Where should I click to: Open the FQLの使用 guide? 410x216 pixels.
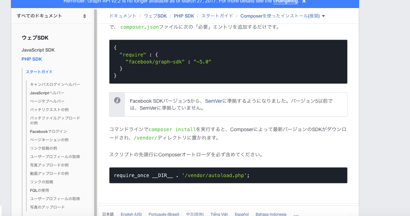tap(40, 190)
